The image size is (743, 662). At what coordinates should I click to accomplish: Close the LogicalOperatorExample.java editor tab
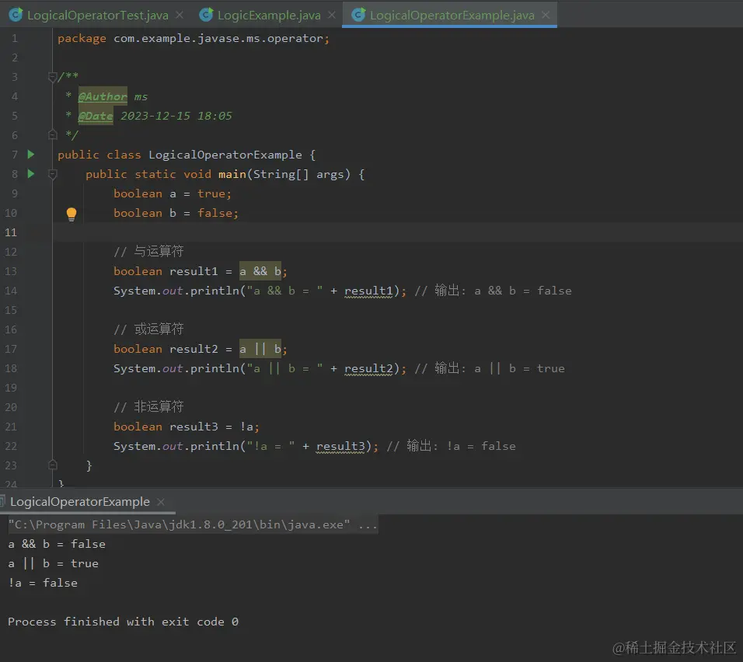pos(546,16)
